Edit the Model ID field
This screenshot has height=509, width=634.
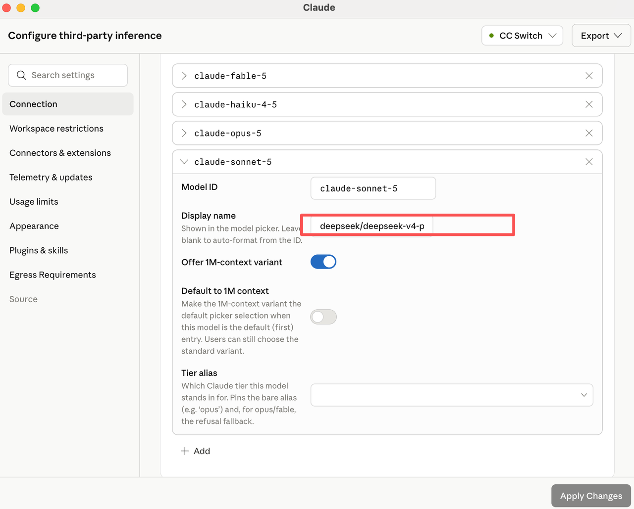(373, 188)
